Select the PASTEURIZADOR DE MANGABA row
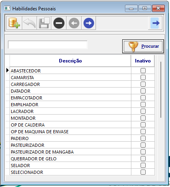This screenshot has height=187, width=170. pos(70,152)
